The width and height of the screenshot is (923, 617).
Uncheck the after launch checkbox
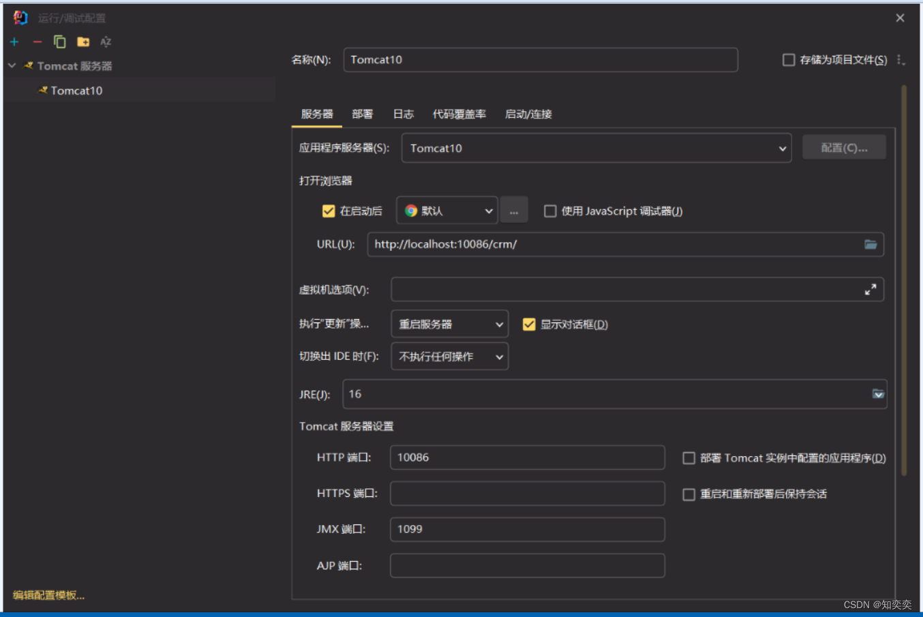pyautogui.click(x=329, y=211)
